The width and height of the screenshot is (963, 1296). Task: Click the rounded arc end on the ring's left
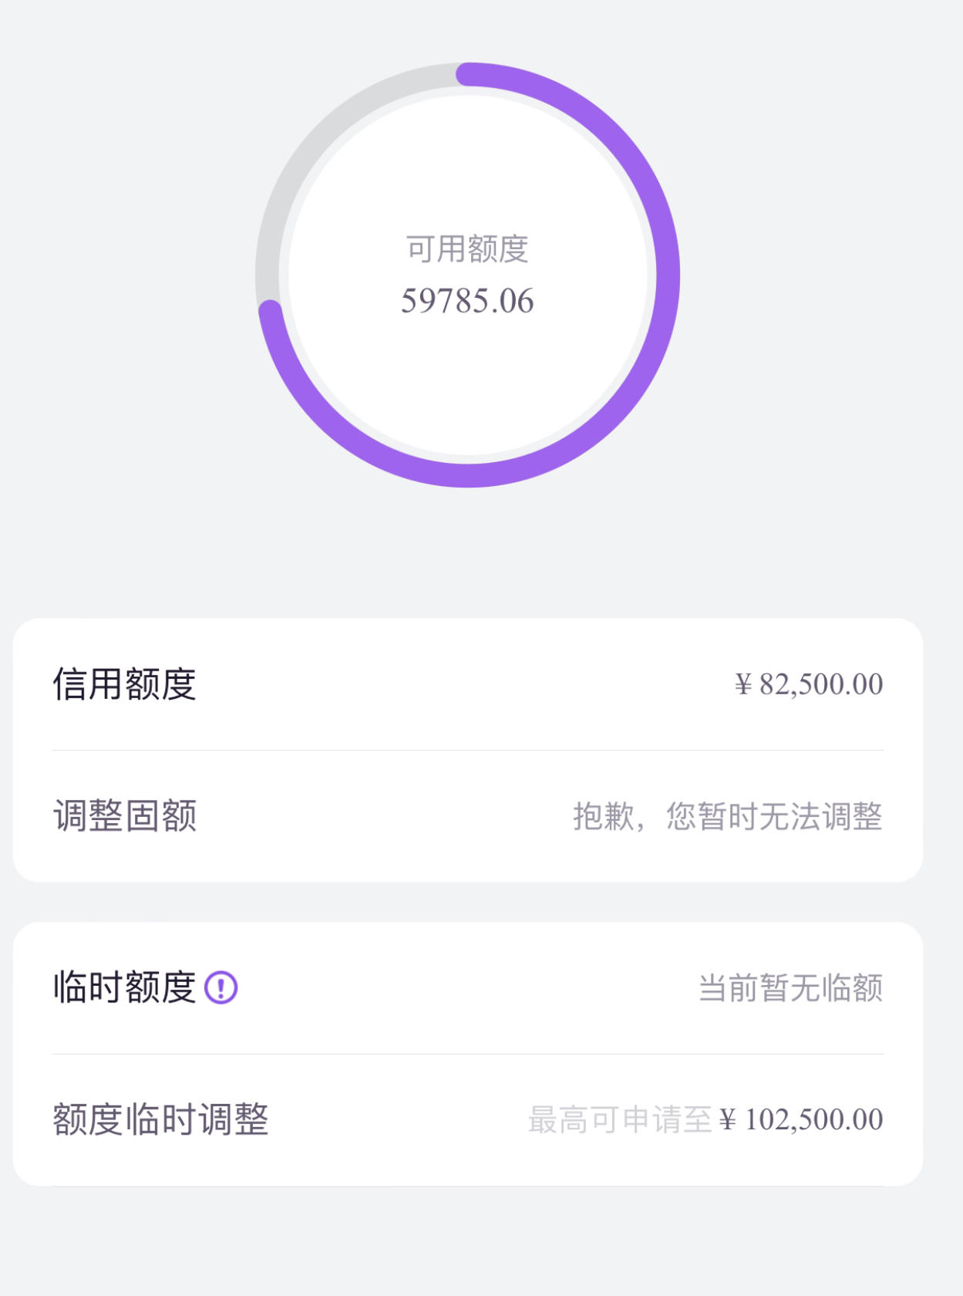coord(271,312)
